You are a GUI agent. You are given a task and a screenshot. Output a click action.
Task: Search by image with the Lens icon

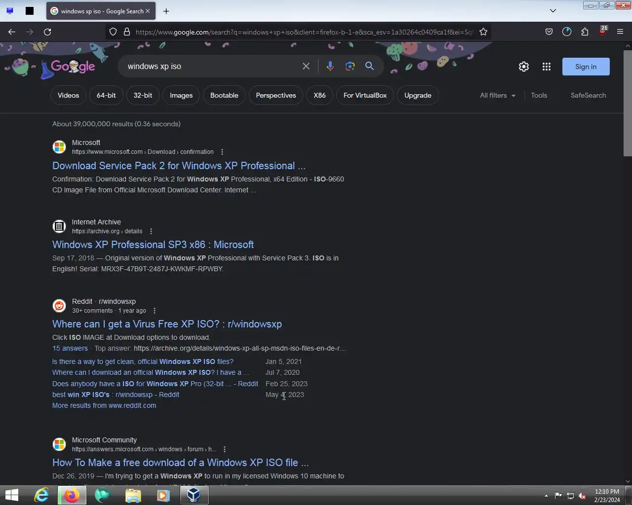click(x=350, y=66)
